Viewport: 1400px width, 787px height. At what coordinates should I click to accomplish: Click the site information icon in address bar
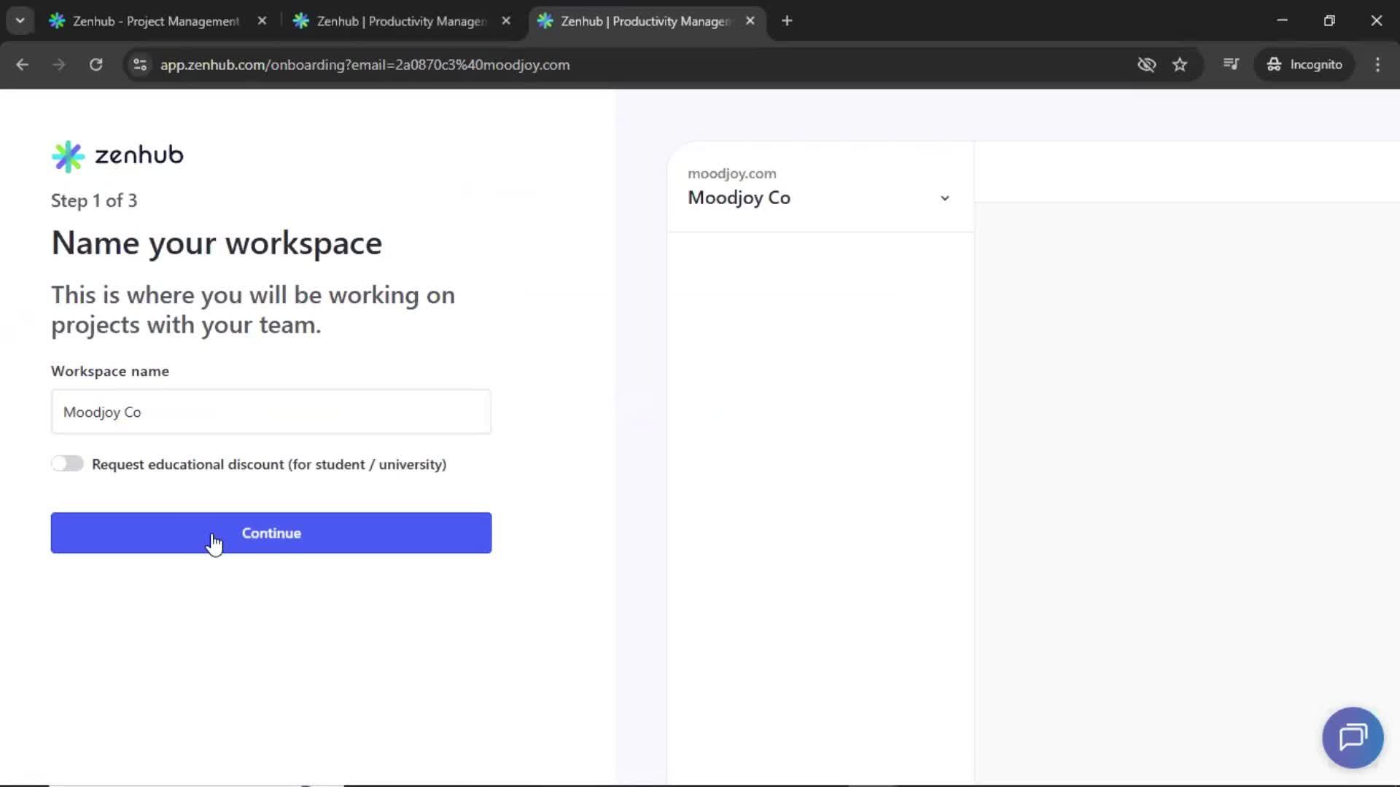(x=139, y=64)
